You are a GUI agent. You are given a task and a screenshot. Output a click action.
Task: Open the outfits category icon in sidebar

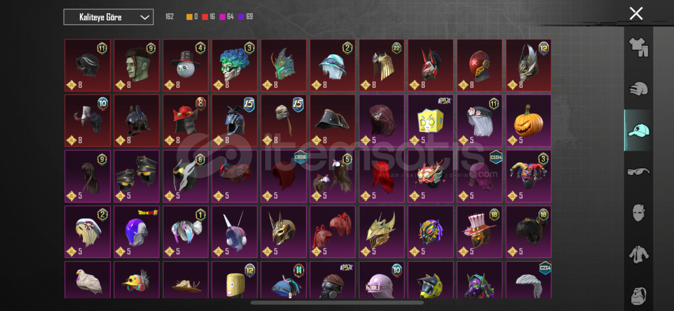point(638,47)
